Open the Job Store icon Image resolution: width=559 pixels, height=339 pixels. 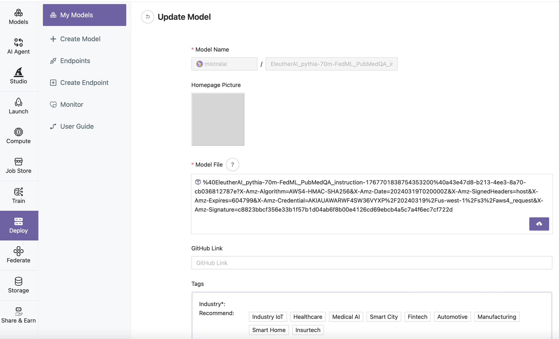[18, 162]
